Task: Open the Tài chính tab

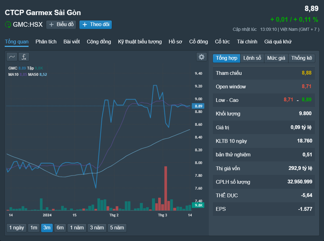Action: [247, 41]
